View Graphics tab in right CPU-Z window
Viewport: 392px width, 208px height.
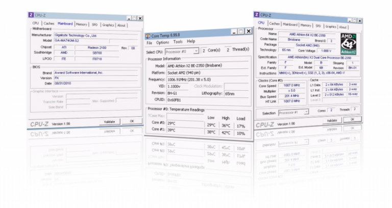[331, 27]
